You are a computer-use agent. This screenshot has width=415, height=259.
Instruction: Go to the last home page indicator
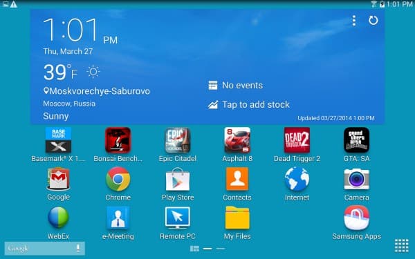(221, 249)
